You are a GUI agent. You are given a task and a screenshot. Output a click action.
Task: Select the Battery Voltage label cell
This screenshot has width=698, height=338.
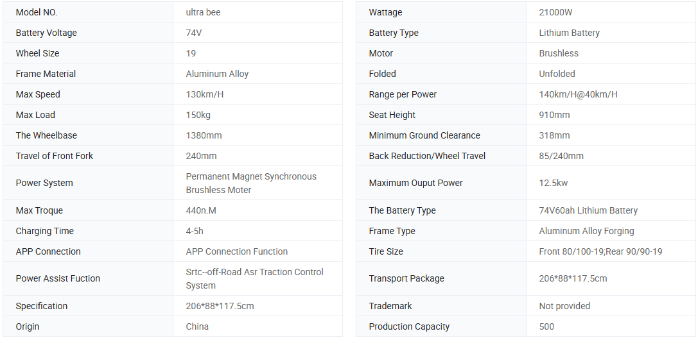tap(46, 33)
